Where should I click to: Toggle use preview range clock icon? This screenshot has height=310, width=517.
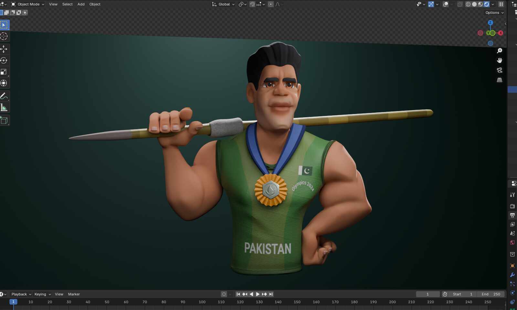tap(445, 294)
